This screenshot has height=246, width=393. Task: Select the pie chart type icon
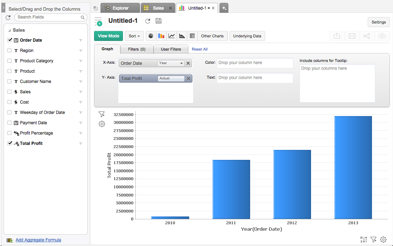[151, 36]
